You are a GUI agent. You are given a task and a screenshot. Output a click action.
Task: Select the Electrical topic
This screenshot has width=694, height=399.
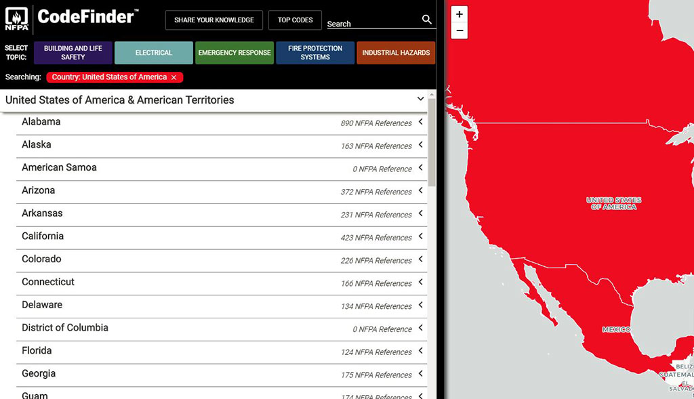coord(153,51)
